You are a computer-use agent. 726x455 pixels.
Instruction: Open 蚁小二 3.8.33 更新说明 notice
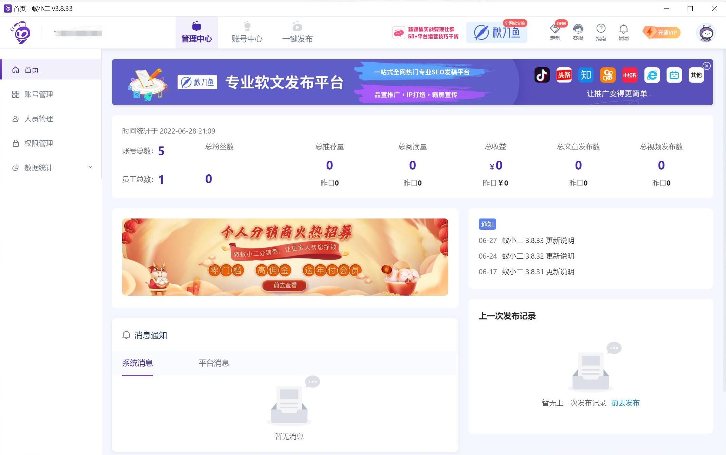click(538, 241)
